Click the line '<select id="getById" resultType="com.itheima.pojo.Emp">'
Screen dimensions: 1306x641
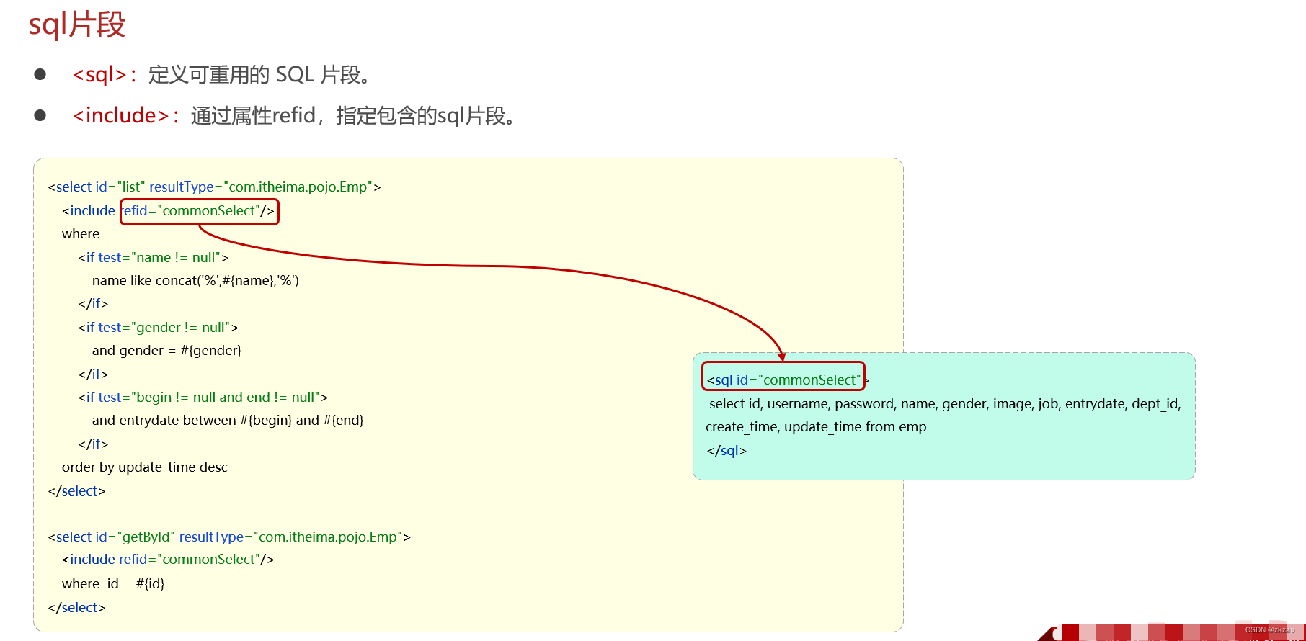click(x=229, y=537)
